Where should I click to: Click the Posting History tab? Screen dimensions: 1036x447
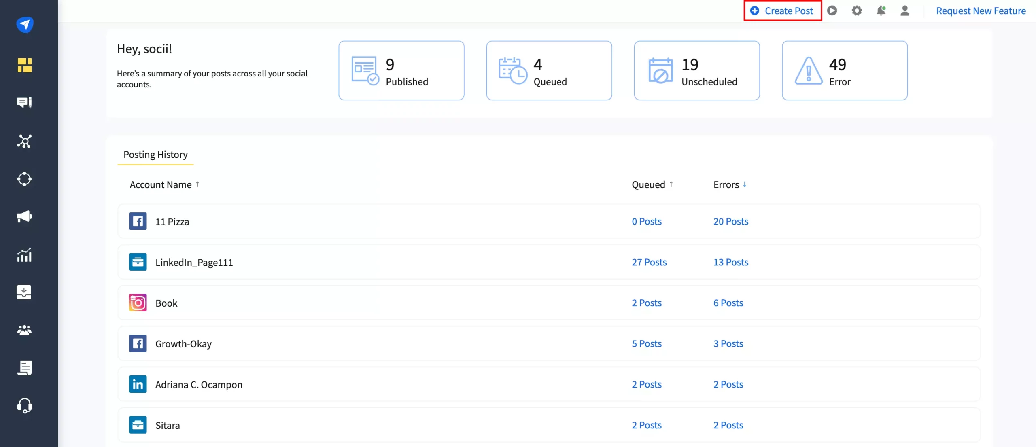click(x=155, y=155)
